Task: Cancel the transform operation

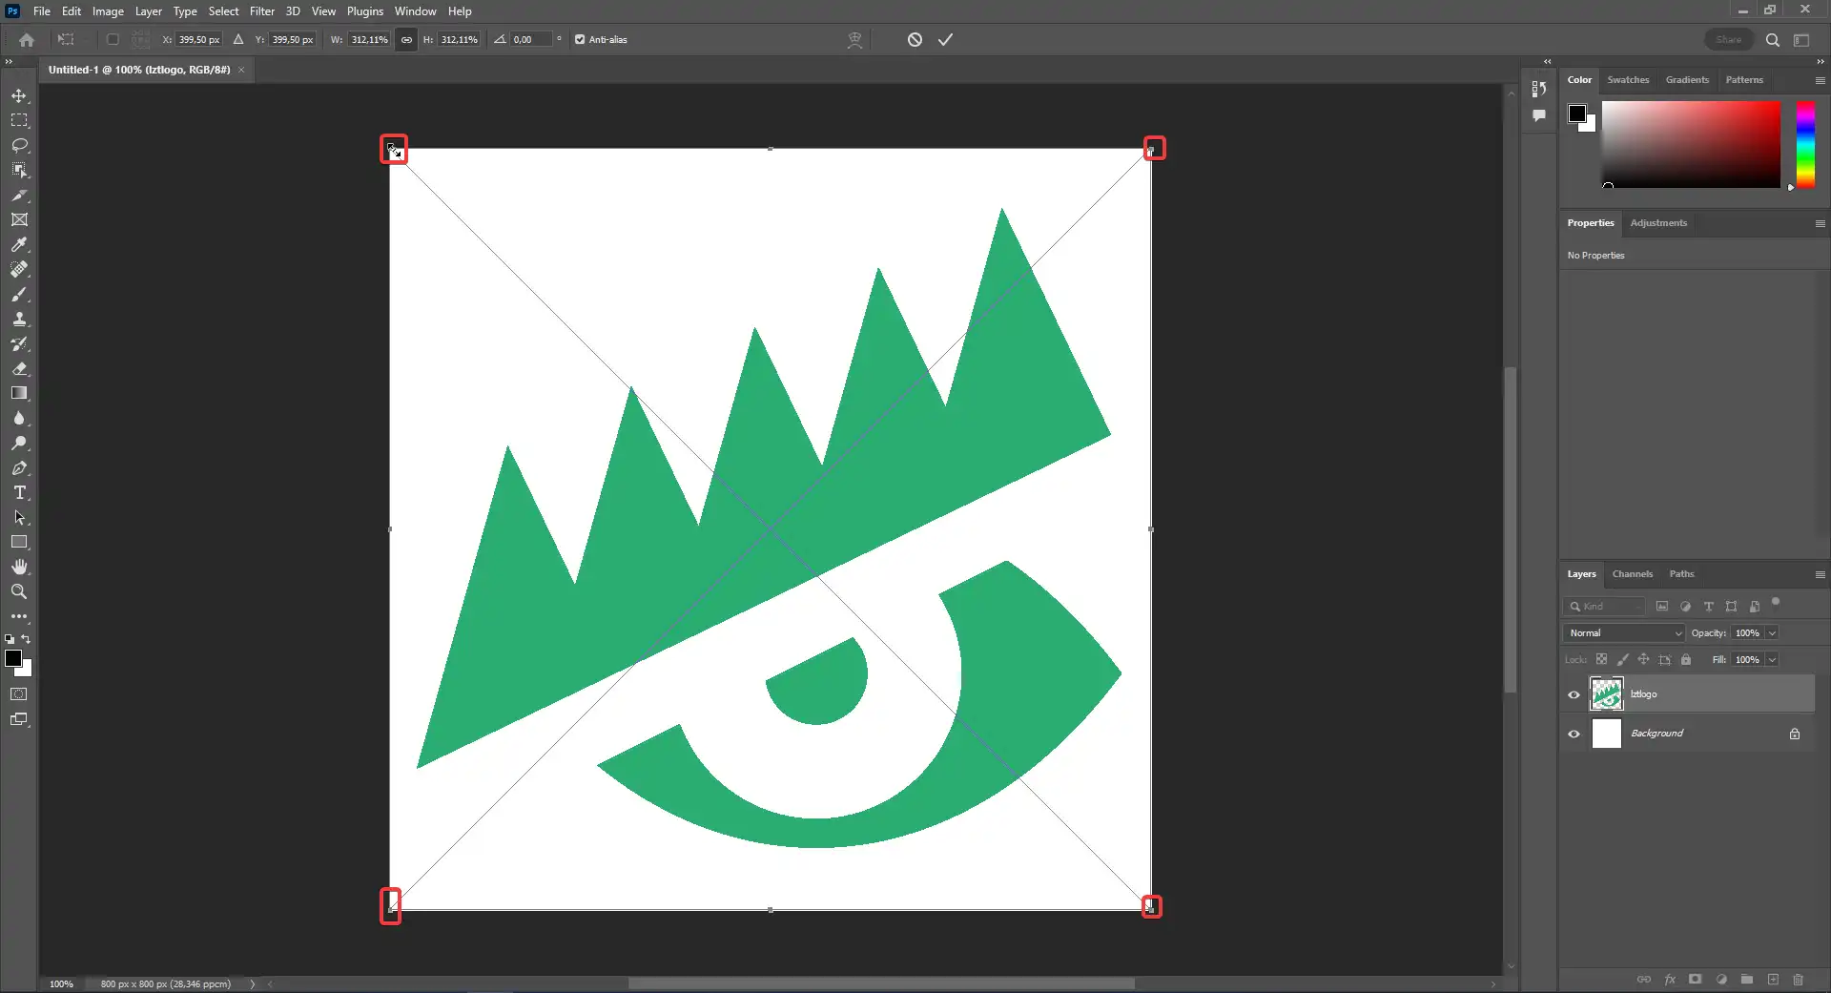Action: [x=915, y=40]
